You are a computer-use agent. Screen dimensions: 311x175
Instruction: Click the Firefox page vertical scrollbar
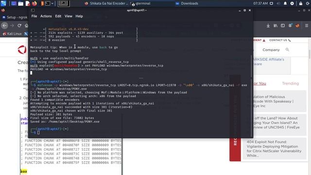coord(310,53)
